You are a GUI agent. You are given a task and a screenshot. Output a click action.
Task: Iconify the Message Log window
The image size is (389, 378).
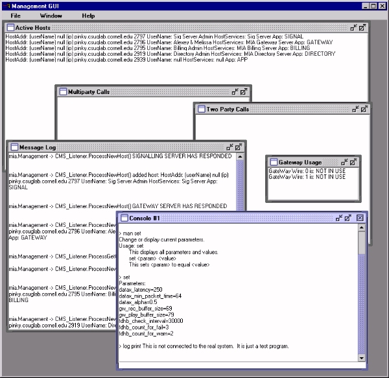pos(230,147)
